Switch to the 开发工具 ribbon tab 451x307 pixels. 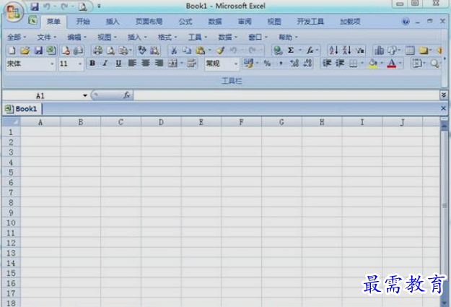[310, 22]
